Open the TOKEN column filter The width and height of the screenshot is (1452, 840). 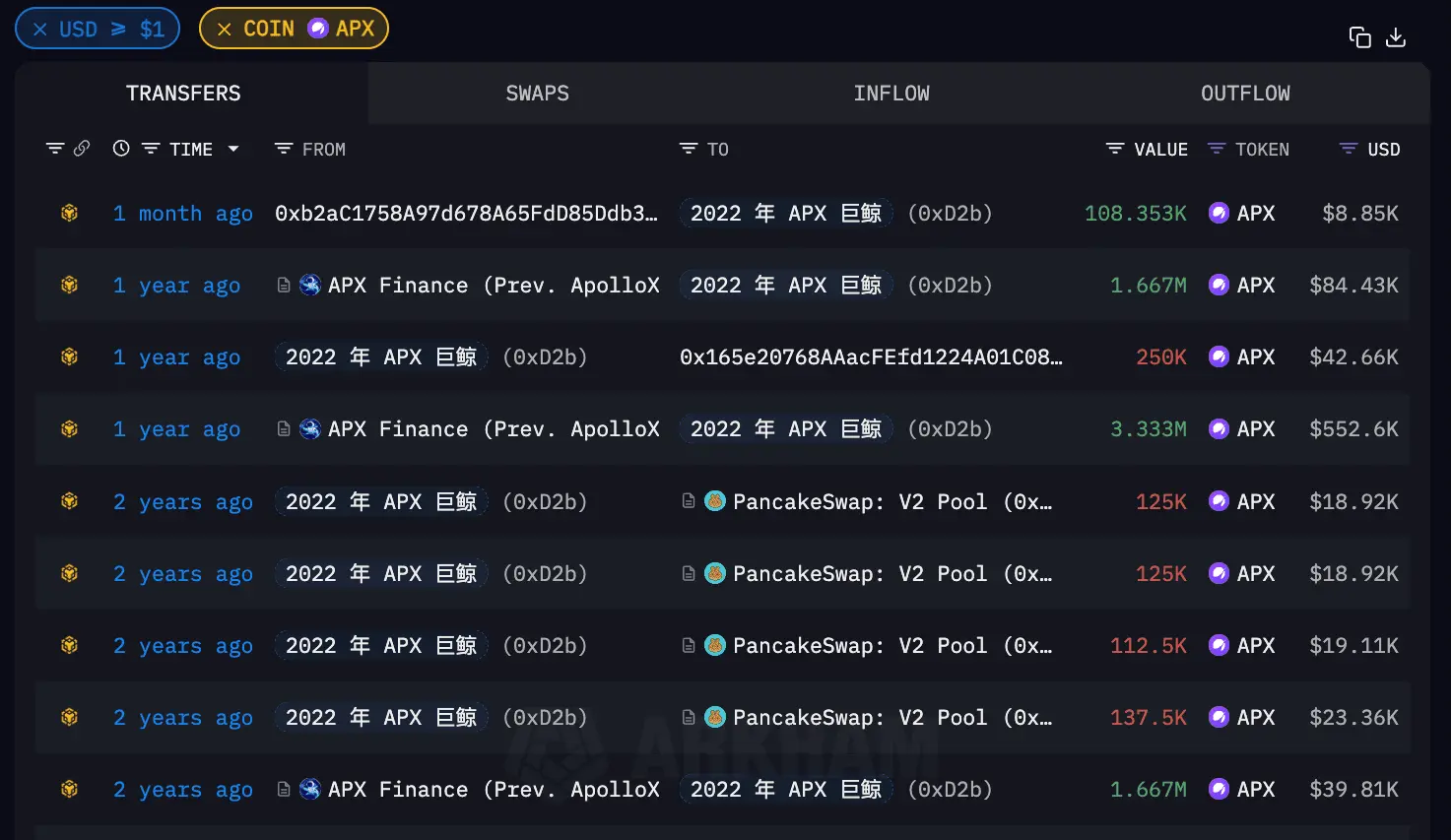pyautogui.click(x=1217, y=149)
